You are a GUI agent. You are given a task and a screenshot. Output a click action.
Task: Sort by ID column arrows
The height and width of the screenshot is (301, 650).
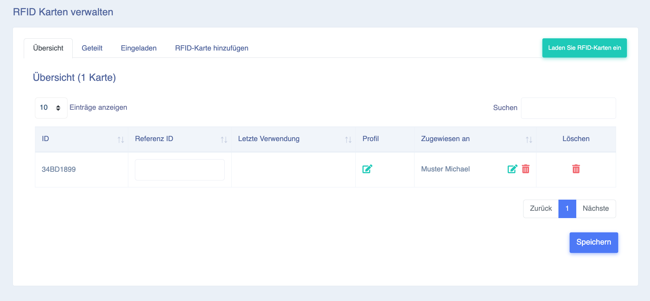121,140
